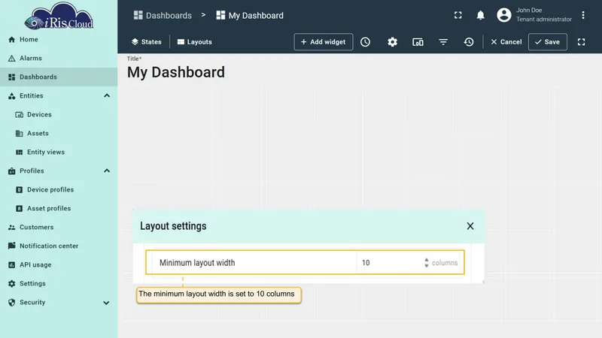Click the Notification center icon
The width and height of the screenshot is (602, 338).
tap(11, 246)
